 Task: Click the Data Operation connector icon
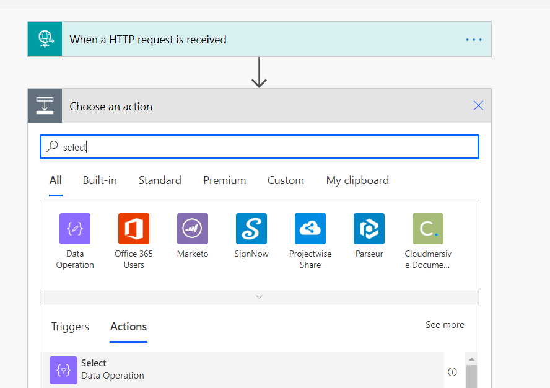tap(75, 229)
